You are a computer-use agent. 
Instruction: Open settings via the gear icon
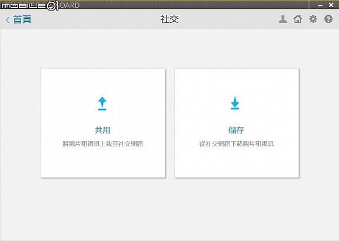coord(313,19)
